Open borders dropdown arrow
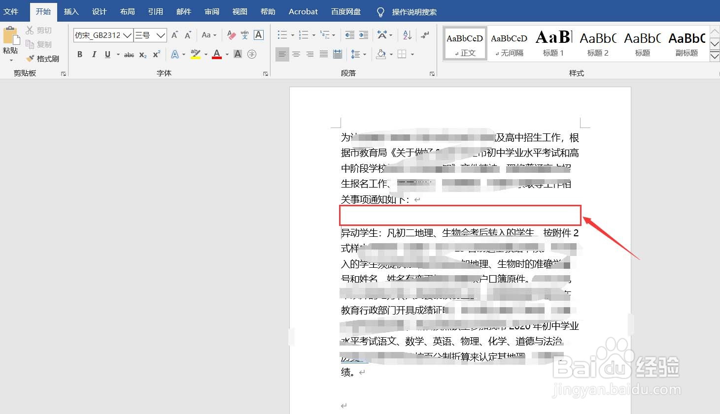The image size is (720, 414). [x=412, y=54]
